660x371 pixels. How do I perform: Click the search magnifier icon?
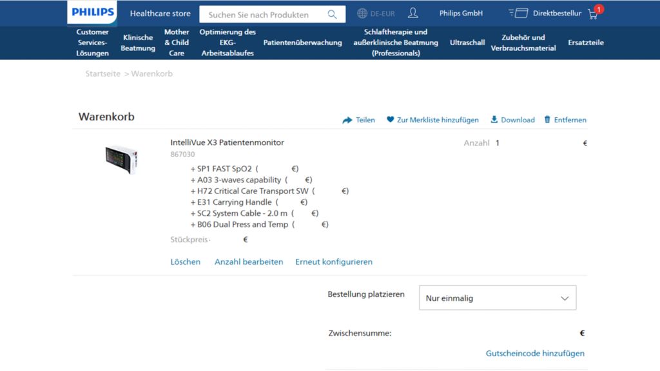pyautogui.click(x=332, y=14)
